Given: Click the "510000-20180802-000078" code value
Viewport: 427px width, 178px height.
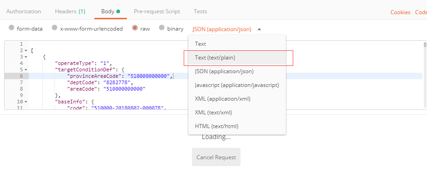Looking at the screenshot, I should pyautogui.click(x=127, y=108).
